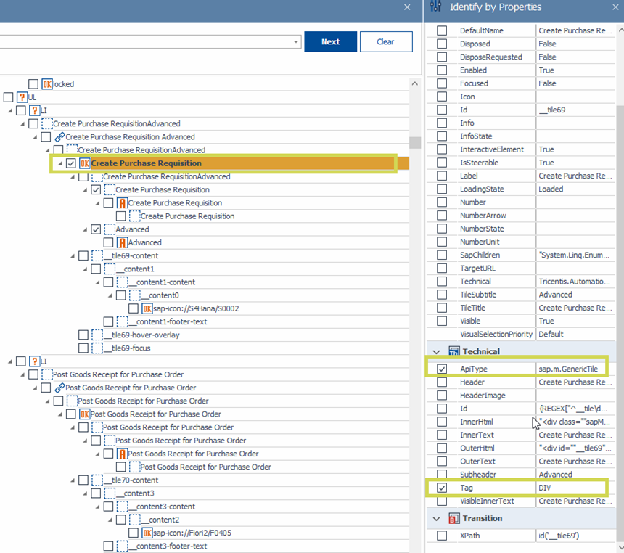The image size is (624, 553).
Task: Click the OK icon beside sap-icon://Fiori2/F0405
Action: click(147, 533)
